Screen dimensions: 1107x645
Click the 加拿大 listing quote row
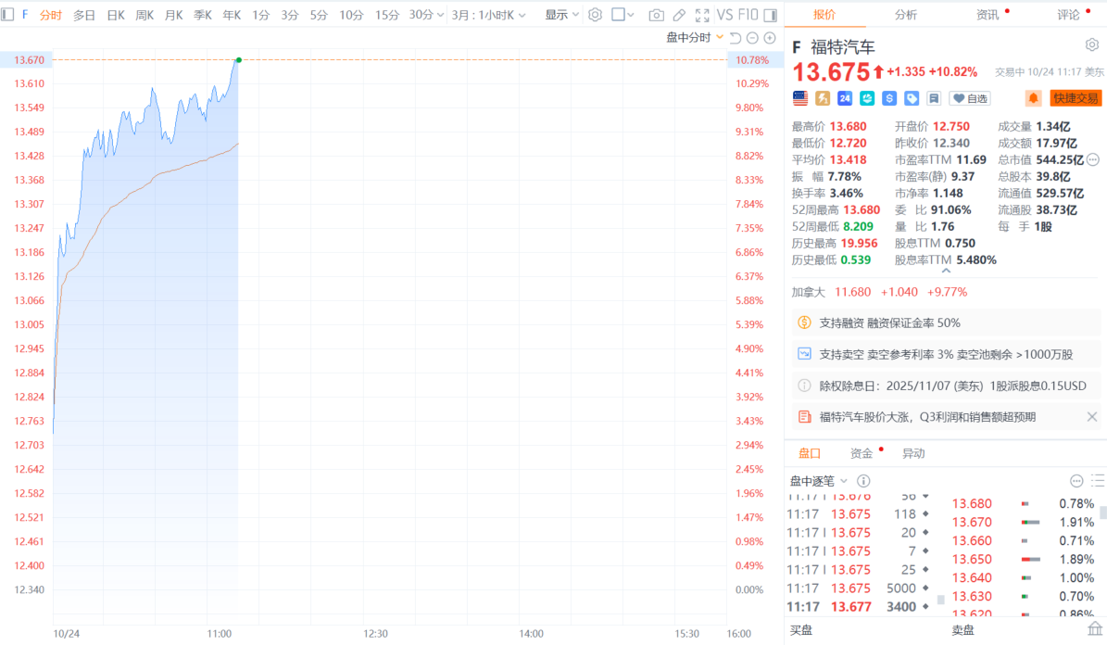pyautogui.click(x=879, y=292)
